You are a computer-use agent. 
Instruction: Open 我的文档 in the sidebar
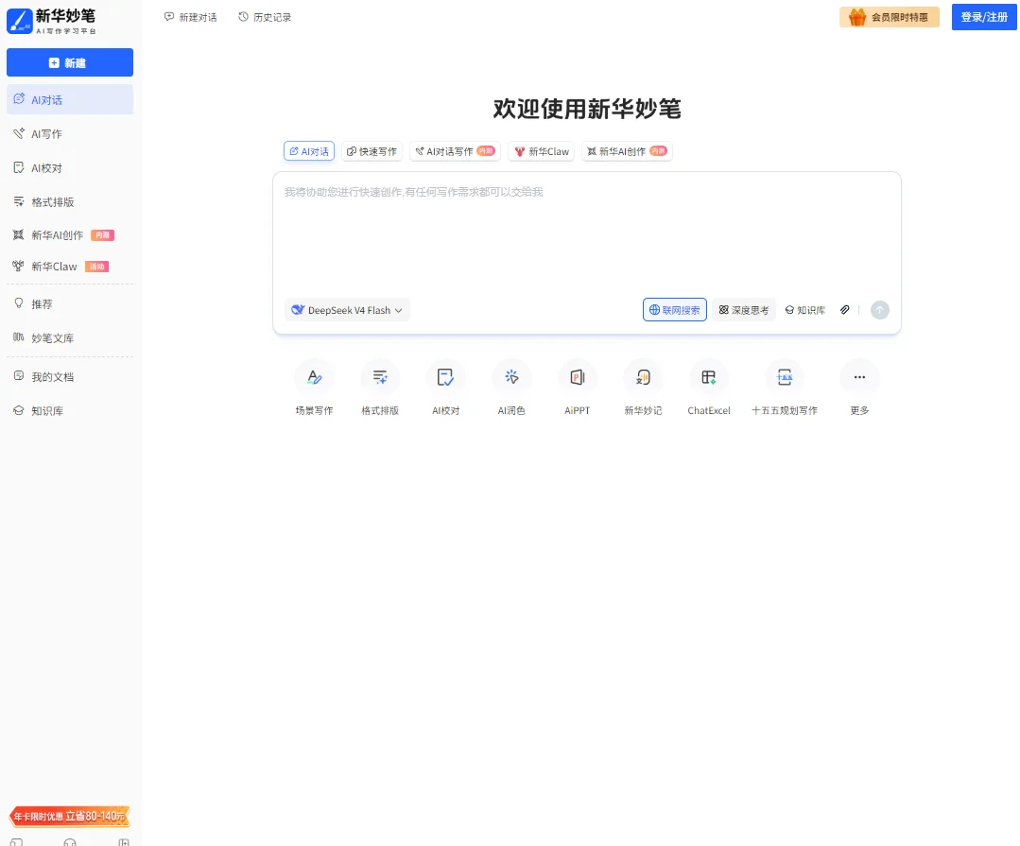pos(70,376)
